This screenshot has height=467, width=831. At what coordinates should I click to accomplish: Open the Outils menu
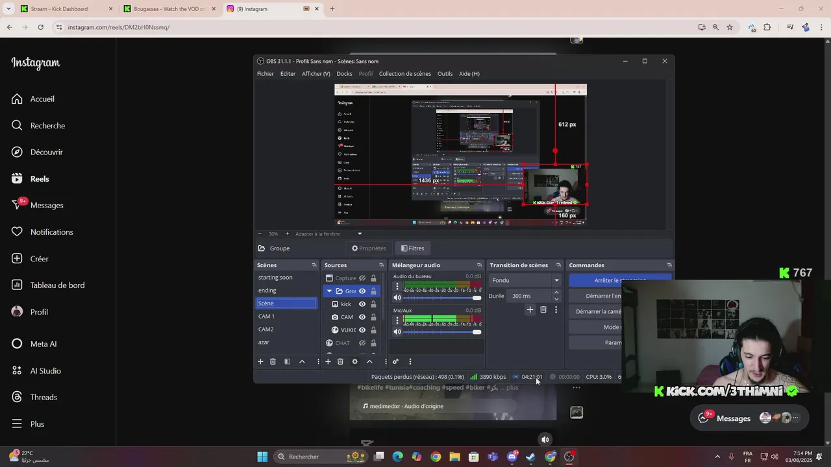(x=445, y=73)
